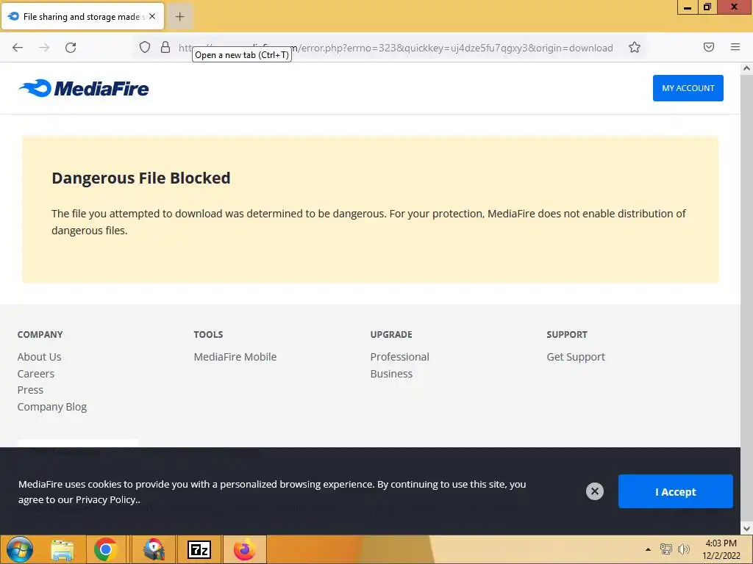Open the Business upgrade link
The image size is (753, 564).
tap(391, 374)
